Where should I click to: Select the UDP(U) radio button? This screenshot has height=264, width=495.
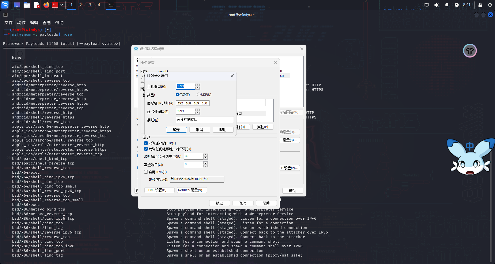coord(199,95)
